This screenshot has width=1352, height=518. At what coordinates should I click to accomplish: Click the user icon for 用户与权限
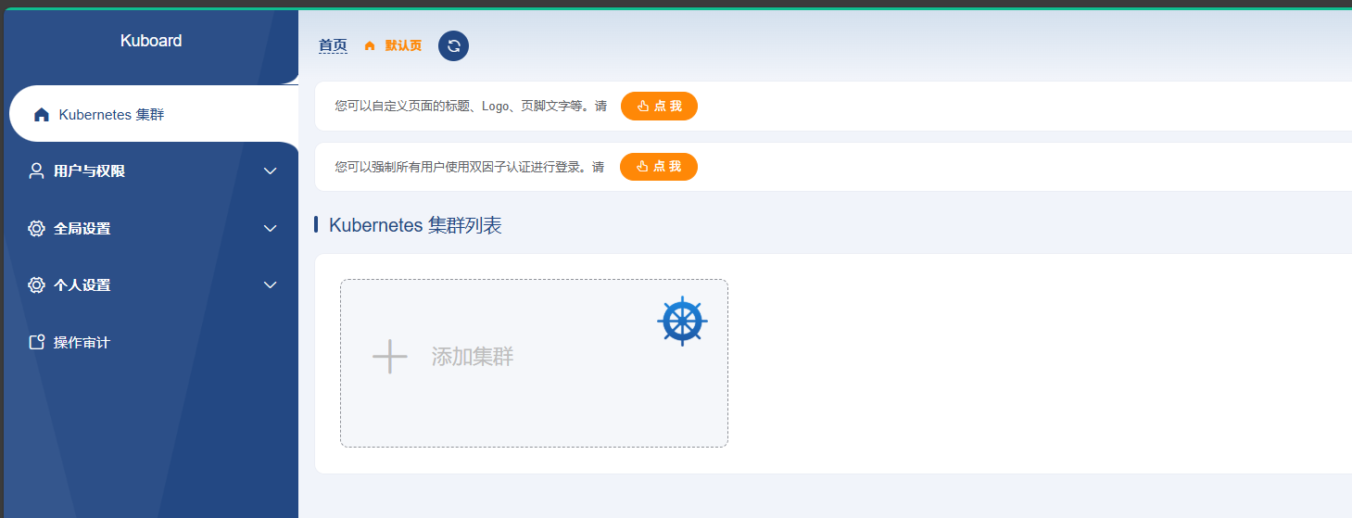coord(37,171)
